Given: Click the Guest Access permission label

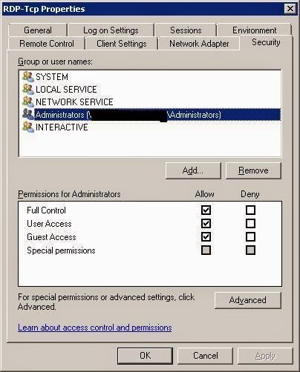Looking at the screenshot, I should (51, 237).
